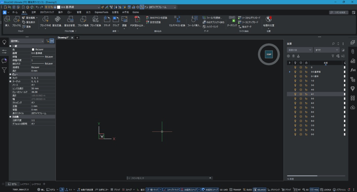Image resolution: width=357 pixels, height=192 pixels.
Task: Click the ブロック変換 icon
Action: pos(96,20)
